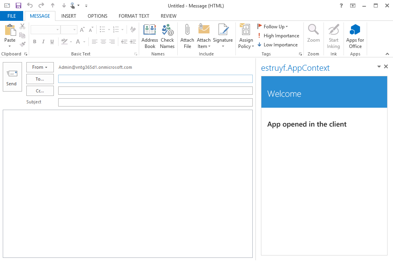
Task: Save the message with floppy disk icon
Action: coord(18,6)
